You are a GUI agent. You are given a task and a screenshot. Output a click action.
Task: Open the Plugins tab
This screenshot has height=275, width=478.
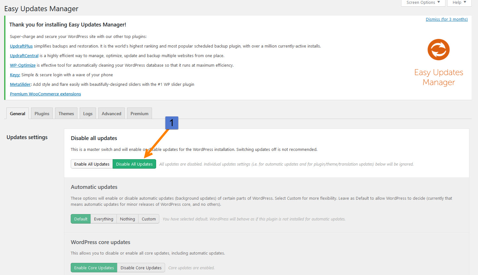[x=42, y=114]
